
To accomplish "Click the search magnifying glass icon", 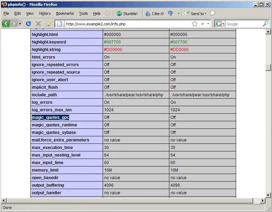I will point(265,24).
